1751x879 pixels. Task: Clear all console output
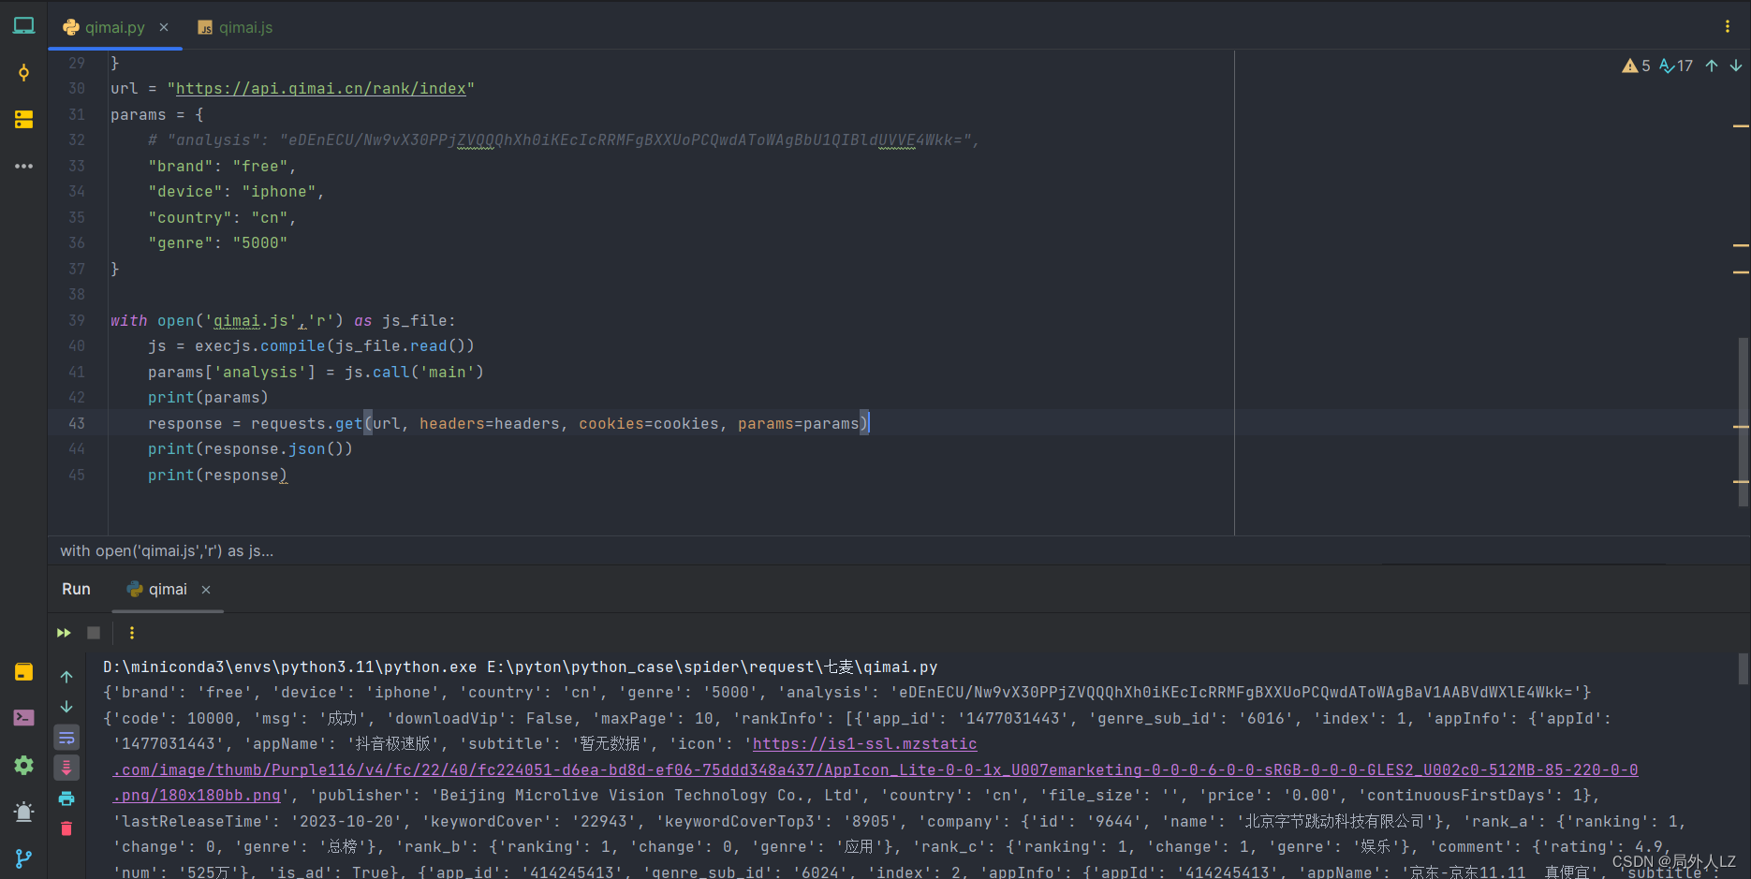[66, 828]
